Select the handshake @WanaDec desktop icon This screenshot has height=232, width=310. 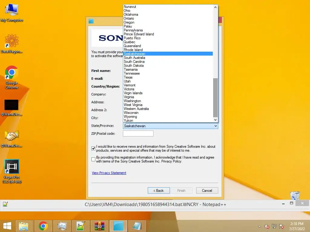point(12,139)
